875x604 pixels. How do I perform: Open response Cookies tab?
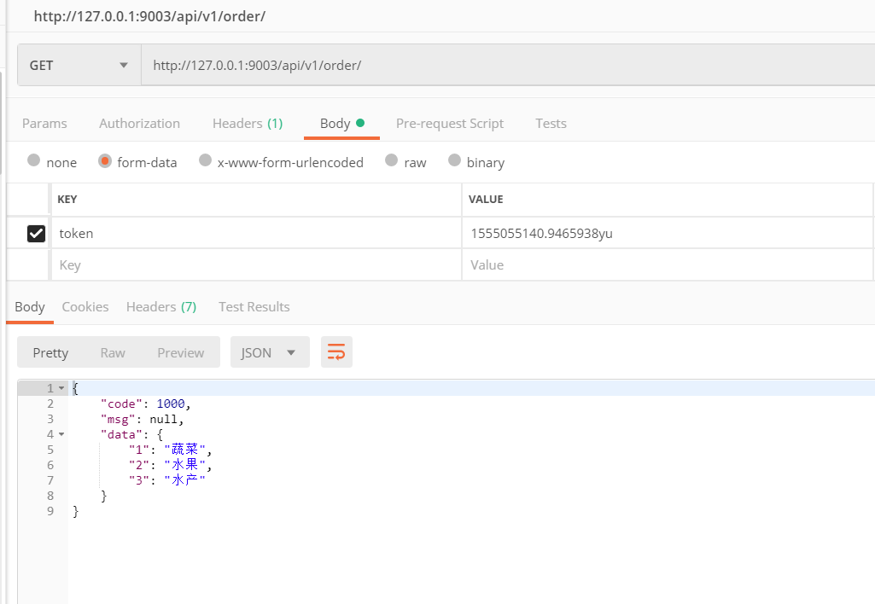coord(85,307)
